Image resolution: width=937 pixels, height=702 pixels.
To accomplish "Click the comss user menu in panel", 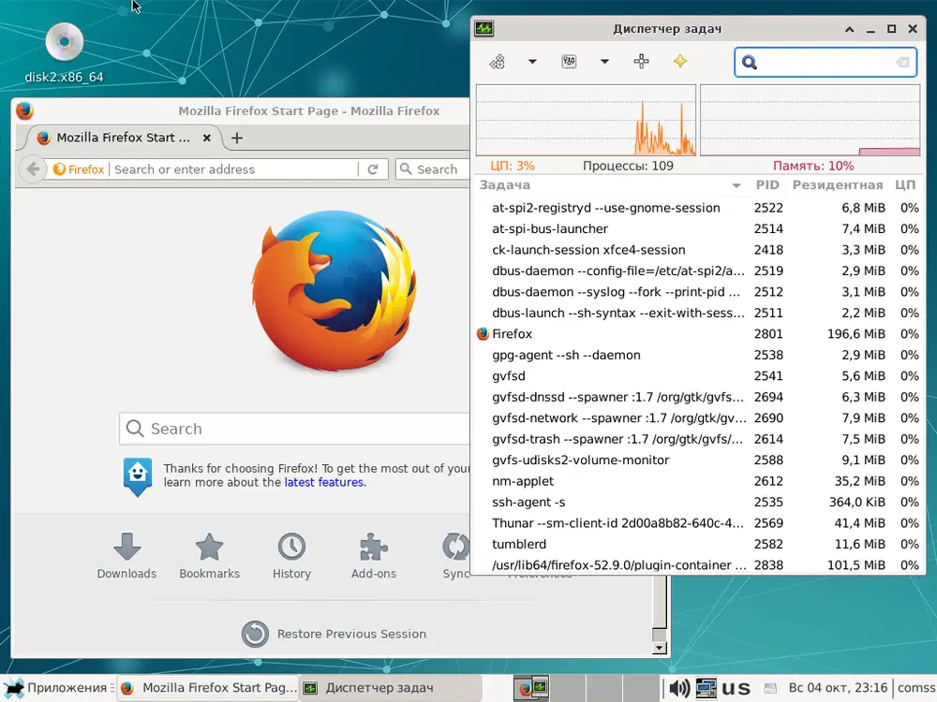I will pyautogui.click(x=916, y=688).
